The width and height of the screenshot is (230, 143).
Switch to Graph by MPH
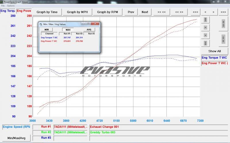click(77, 12)
